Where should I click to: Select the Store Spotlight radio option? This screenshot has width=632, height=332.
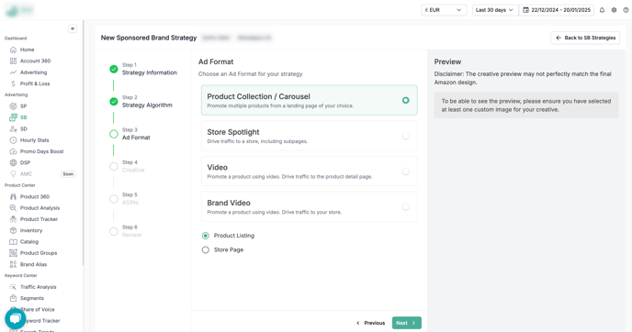tap(405, 136)
